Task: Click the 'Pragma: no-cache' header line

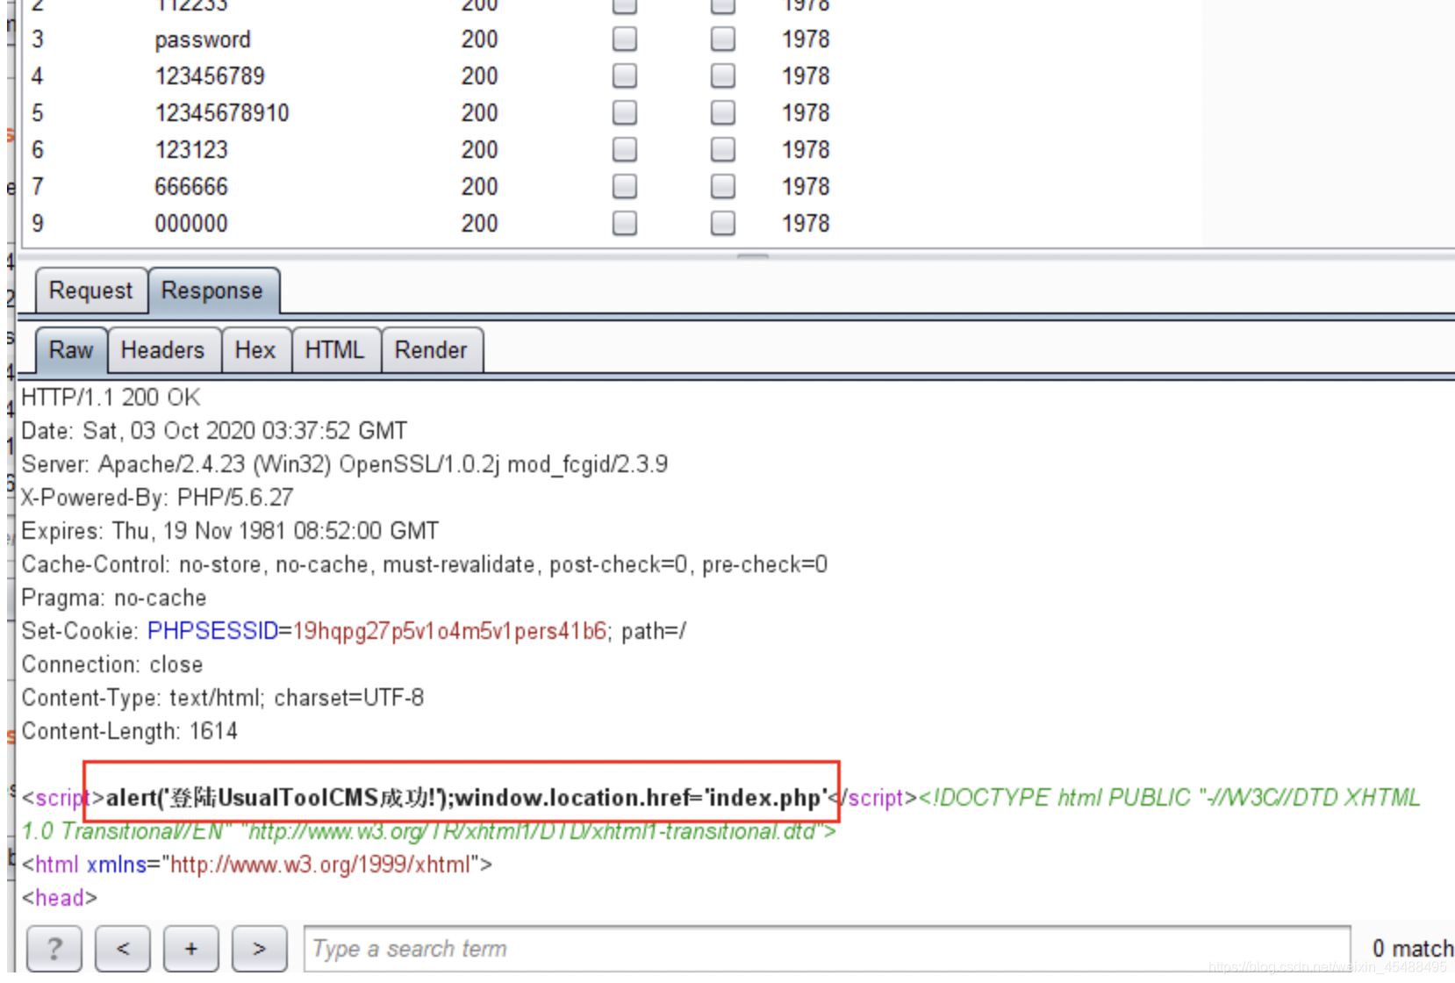Action: pos(114,598)
